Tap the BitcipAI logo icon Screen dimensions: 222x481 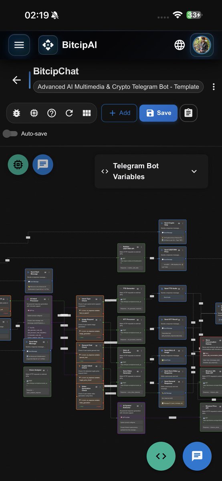pos(48,45)
